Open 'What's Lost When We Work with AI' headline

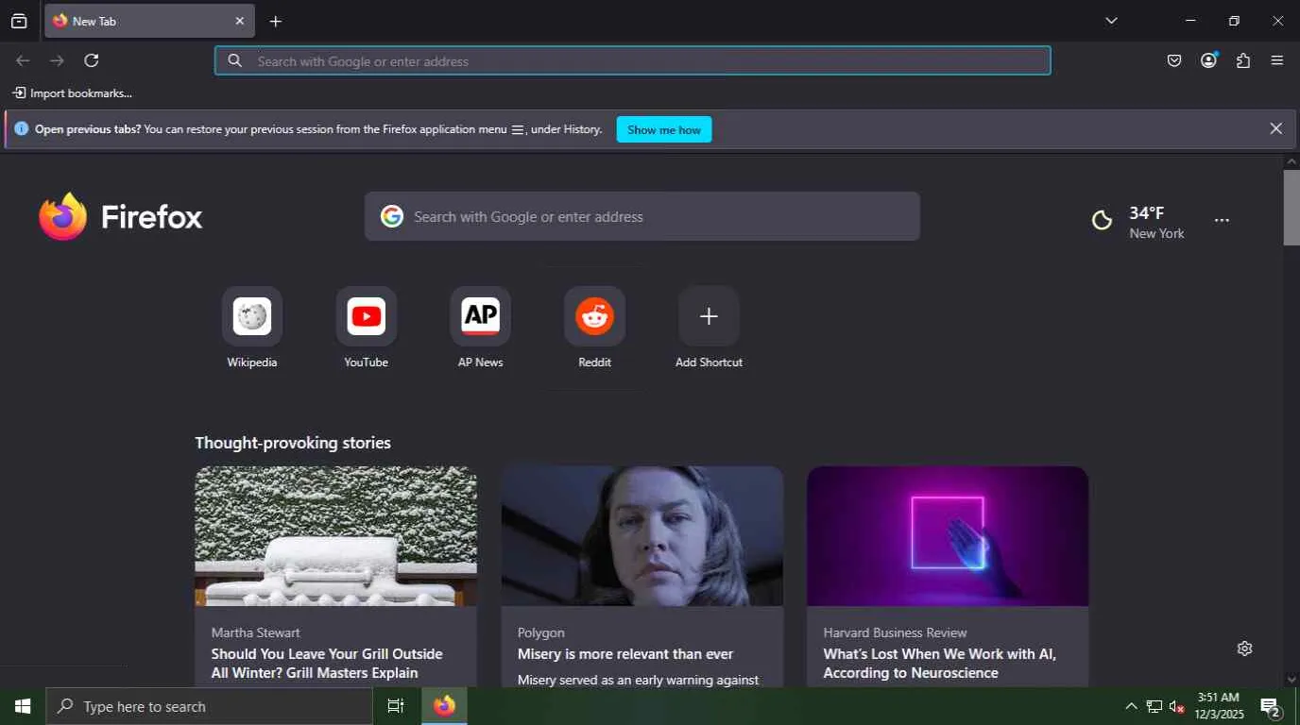940,664
